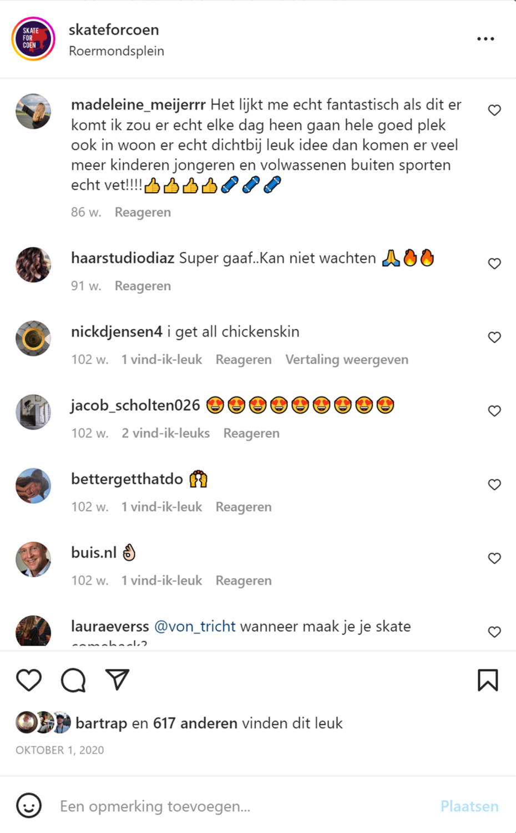Reply to haarstudiodiaz via Reageren

tap(143, 286)
